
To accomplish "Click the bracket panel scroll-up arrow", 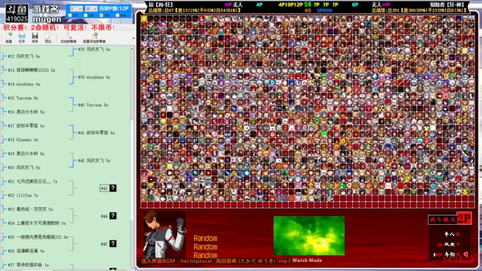I will (132, 48).
